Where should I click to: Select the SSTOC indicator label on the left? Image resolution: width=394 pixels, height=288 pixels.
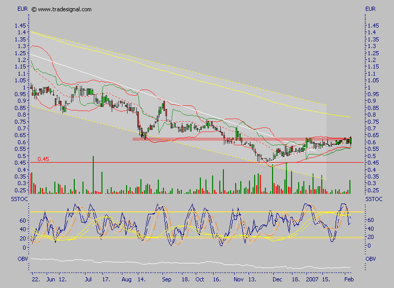17,198
